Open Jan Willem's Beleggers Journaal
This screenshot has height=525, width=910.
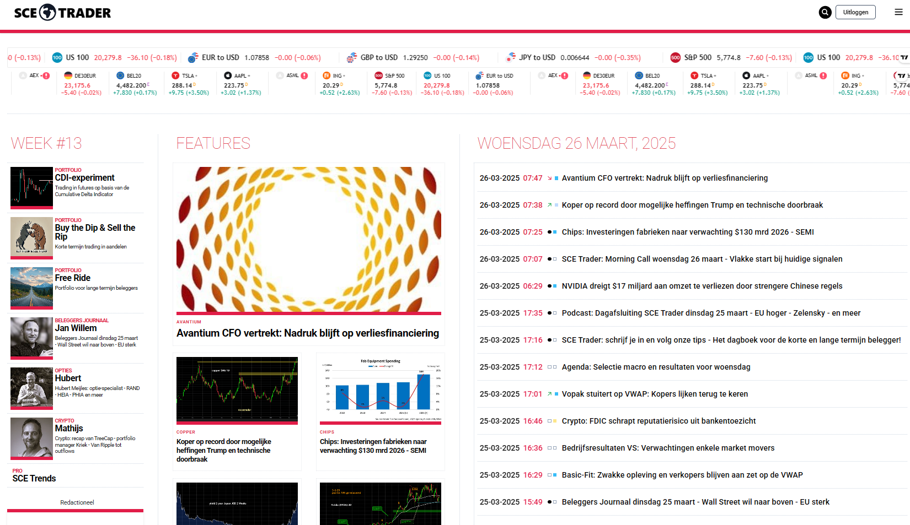click(76, 328)
